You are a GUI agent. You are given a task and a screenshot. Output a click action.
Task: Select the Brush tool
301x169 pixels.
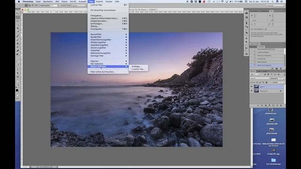click(18, 39)
